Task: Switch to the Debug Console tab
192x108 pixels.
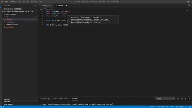Action: [x=64, y=99]
